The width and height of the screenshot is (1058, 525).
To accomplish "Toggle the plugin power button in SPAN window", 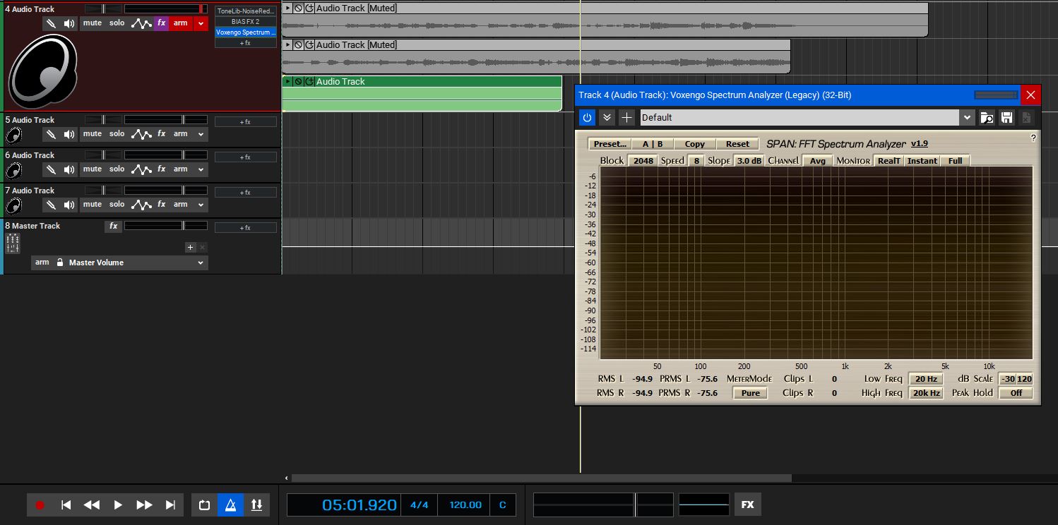I will (x=587, y=117).
